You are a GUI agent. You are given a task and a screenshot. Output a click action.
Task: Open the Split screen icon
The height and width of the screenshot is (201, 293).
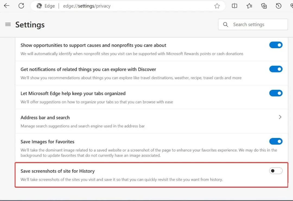[x=234, y=6]
